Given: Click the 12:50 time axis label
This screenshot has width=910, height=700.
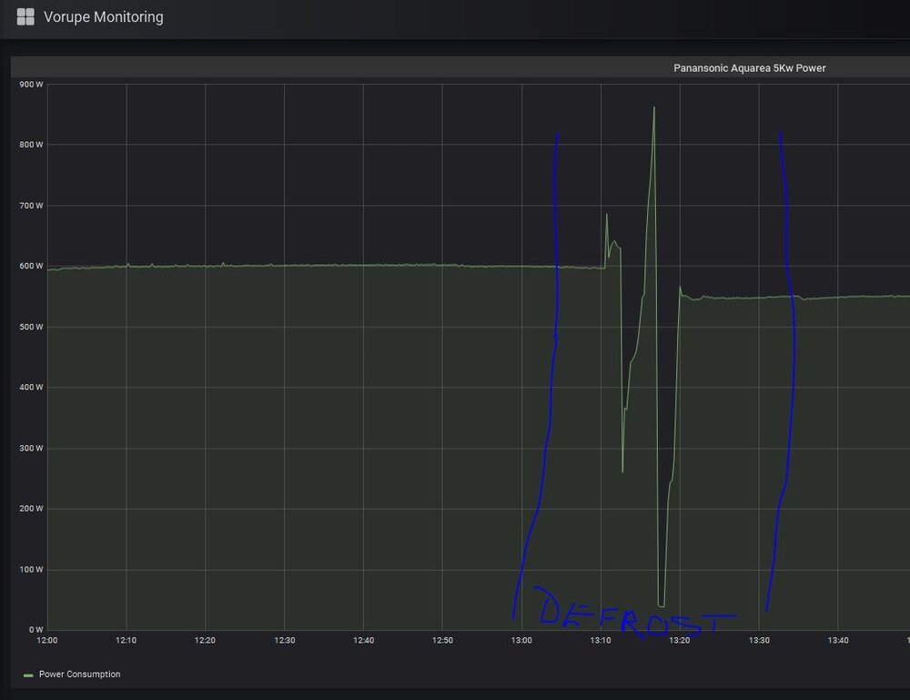Looking at the screenshot, I should pos(442,641).
